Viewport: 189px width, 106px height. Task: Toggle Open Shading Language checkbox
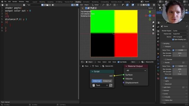click(x=173, y=39)
